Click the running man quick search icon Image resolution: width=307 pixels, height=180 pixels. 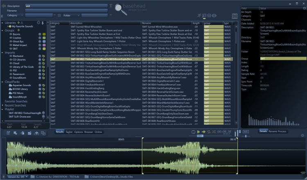(199, 16)
